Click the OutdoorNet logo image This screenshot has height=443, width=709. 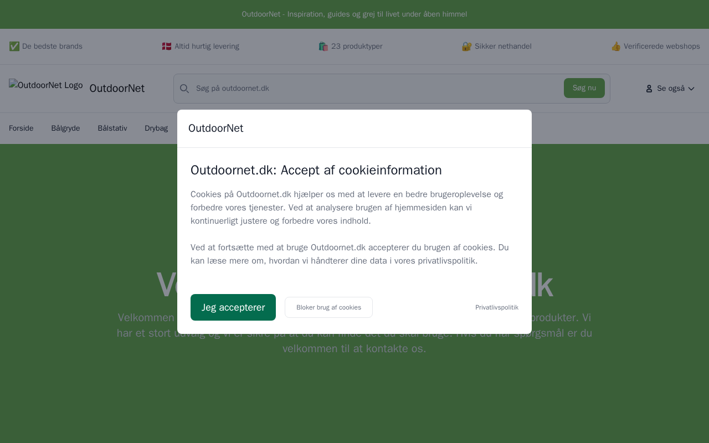[45, 85]
